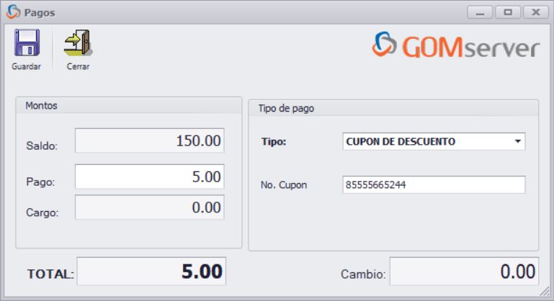Click the Pago: label
Image resolution: width=554 pixels, height=301 pixels.
pyautogui.click(x=40, y=182)
